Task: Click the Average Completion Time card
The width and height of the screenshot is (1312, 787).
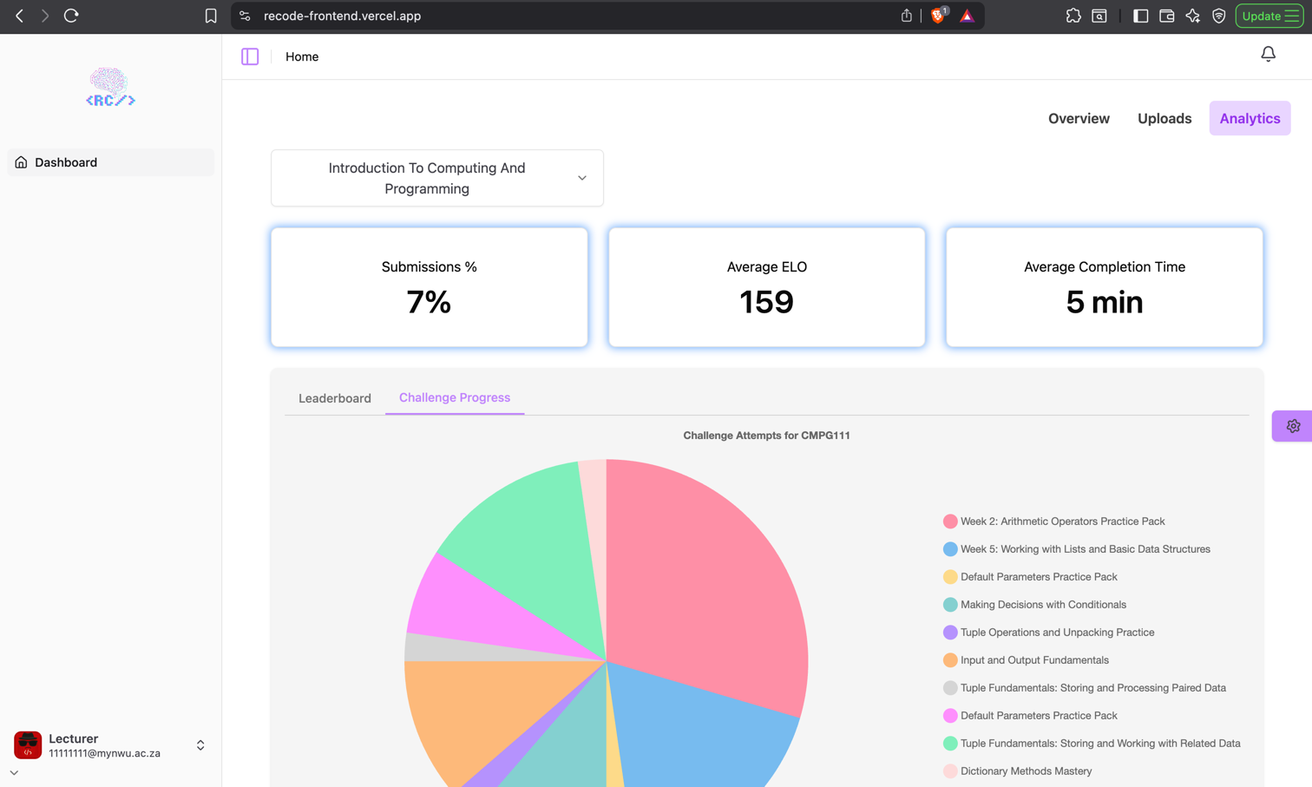Action: click(x=1105, y=287)
